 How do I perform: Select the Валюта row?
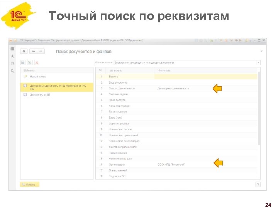pyautogui.click(x=176, y=77)
